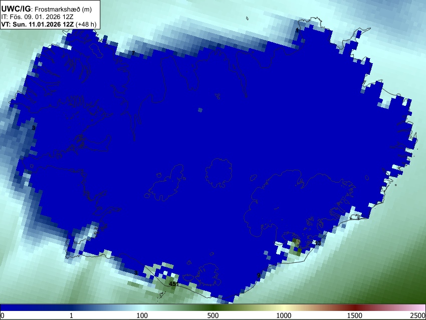Click the "VT: Sun. 11.01.2026 12Z (+48 h)" line
Screen dimensions: 426x320
49,24
